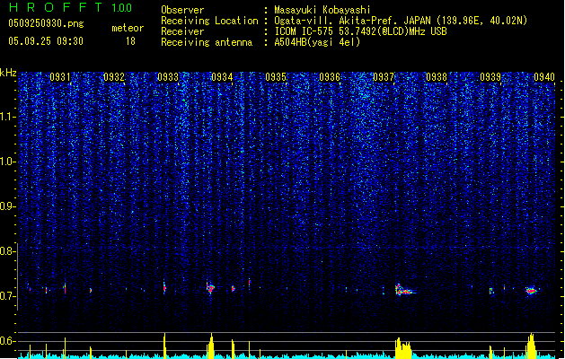Viewport: 565px width, 359px height.
Task: Click the date stamp 05.09.25 09:30
Action: click(46, 41)
